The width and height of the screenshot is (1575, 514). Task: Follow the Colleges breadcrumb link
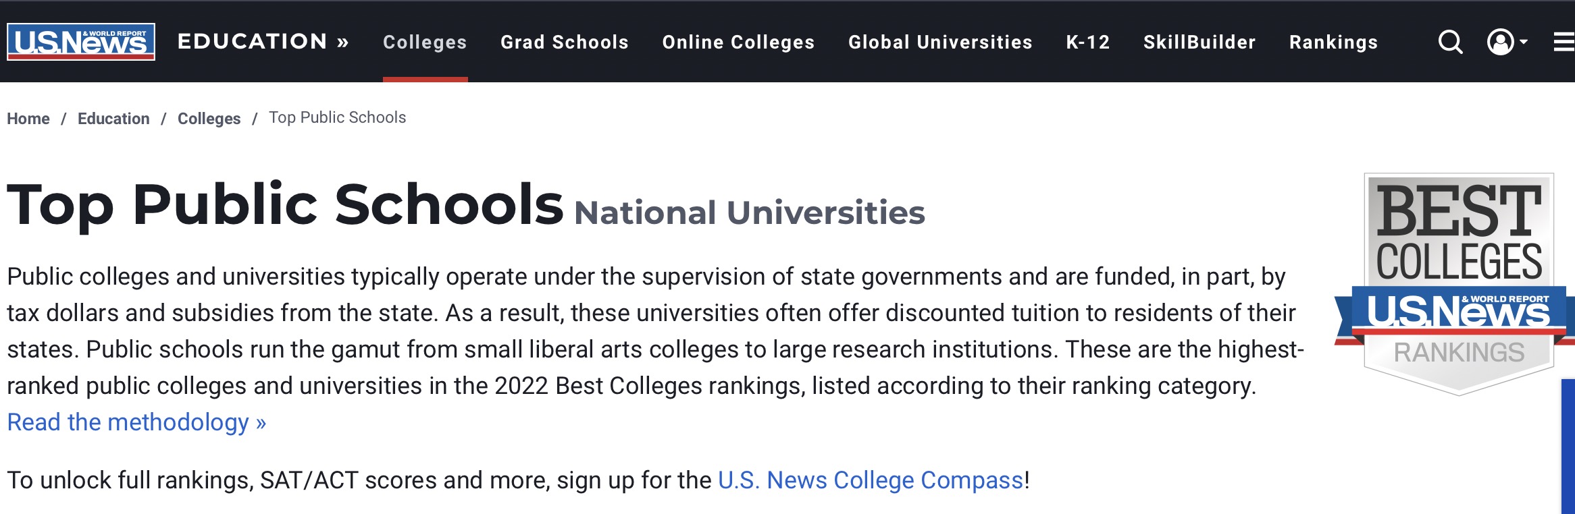tap(209, 119)
